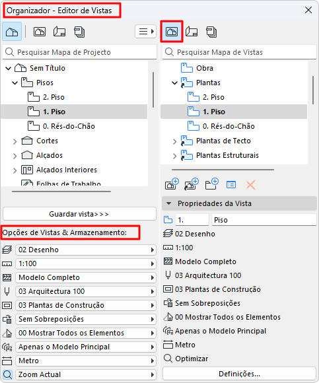Open the 00 Mostrar Todos os Elementos dropdown
This screenshot has width=319, height=383.
point(86,333)
